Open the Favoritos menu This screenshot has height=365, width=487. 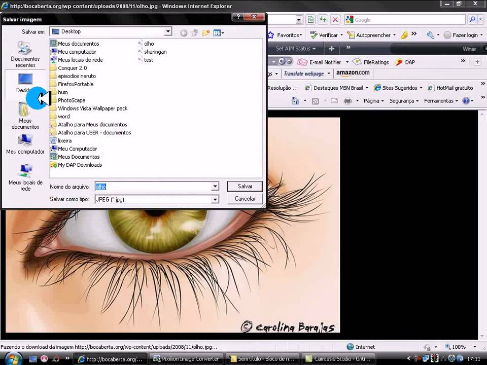point(289,35)
